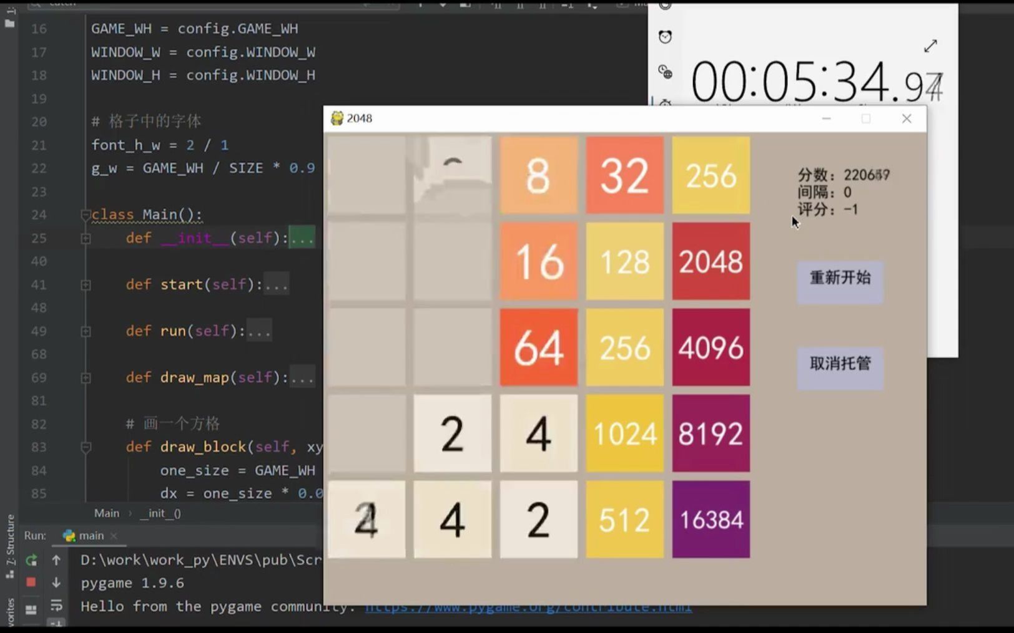This screenshot has width=1014, height=633.
Task: Click the 16384 tile
Action: click(x=711, y=519)
